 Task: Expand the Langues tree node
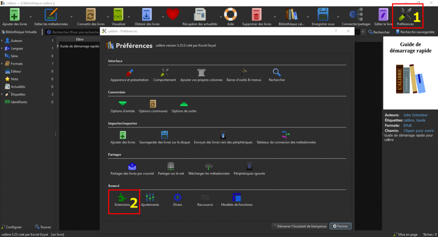point(2,48)
